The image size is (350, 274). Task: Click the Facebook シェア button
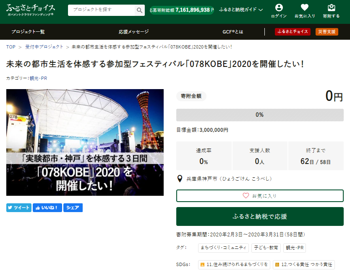tap(73, 207)
